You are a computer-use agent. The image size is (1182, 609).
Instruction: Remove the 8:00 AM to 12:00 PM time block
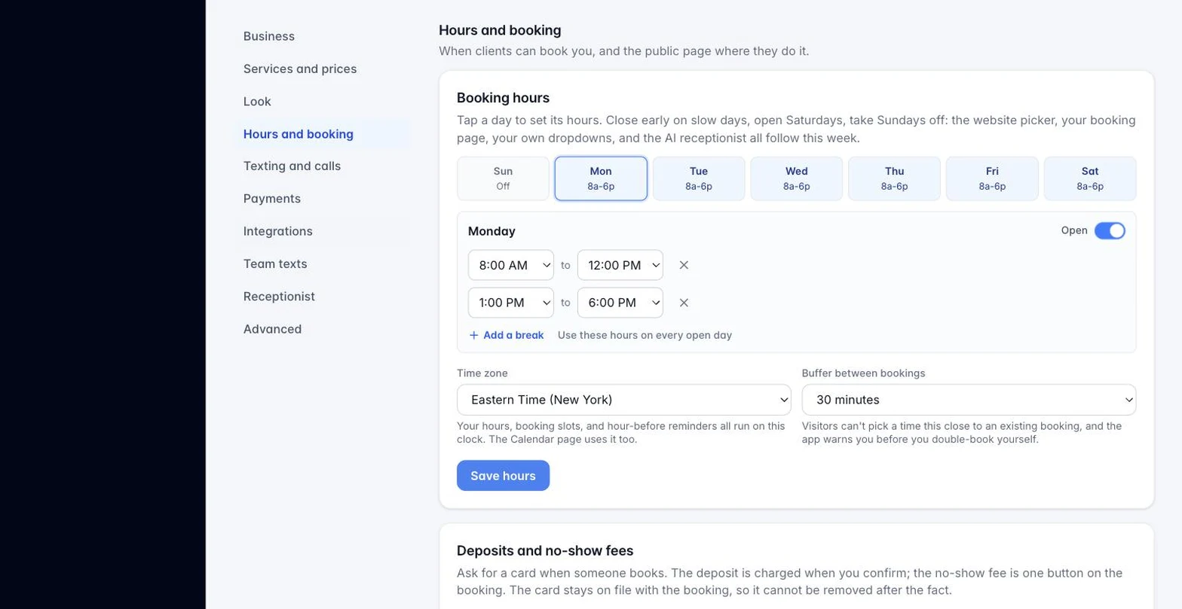[684, 265]
